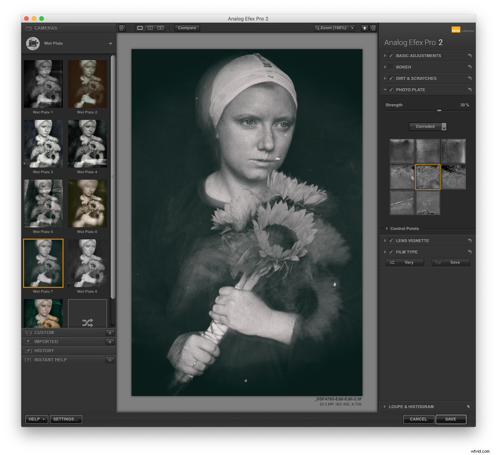
Task: Expand the Control Points section
Action: click(x=387, y=228)
